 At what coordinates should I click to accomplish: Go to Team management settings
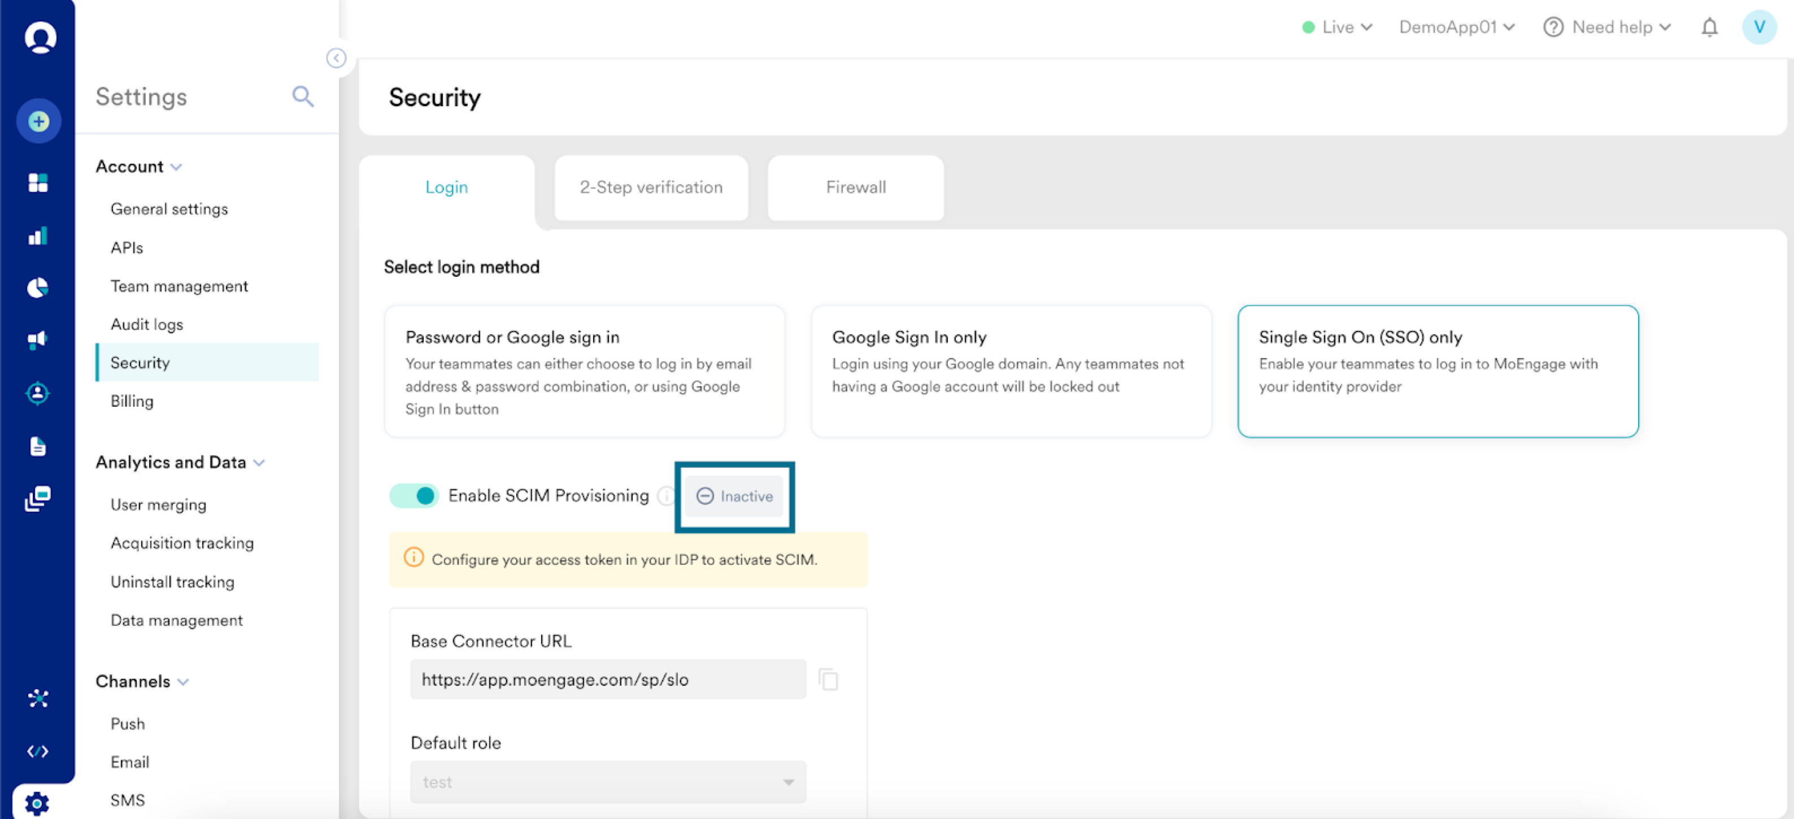point(179,286)
